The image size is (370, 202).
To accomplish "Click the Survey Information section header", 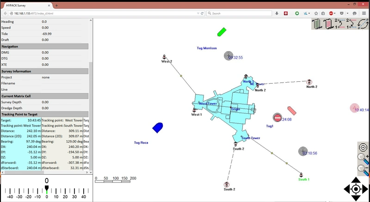I will click(44, 71).
